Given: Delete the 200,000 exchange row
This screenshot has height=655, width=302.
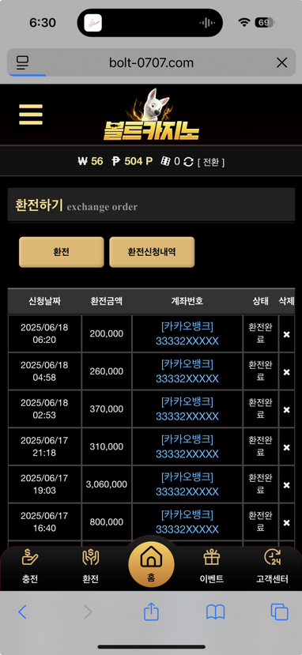Looking at the screenshot, I should [x=286, y=334].
